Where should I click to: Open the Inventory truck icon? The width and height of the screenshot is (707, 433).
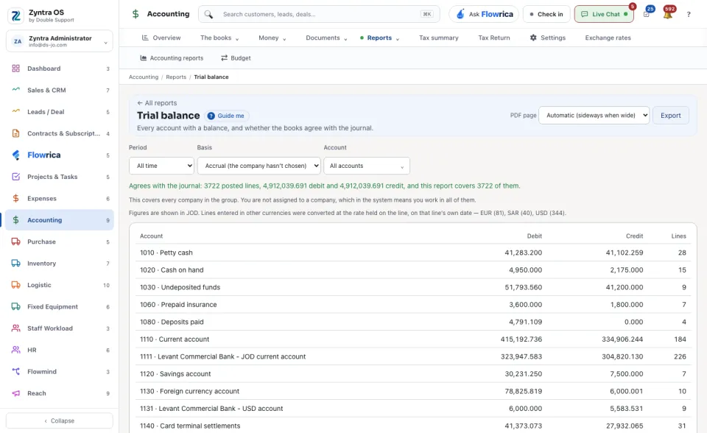point(15,264)
